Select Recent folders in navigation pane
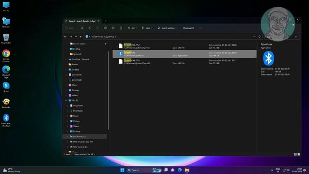This screenshot has height=174, width=309. pyautogui.click(x=79, y=44)
